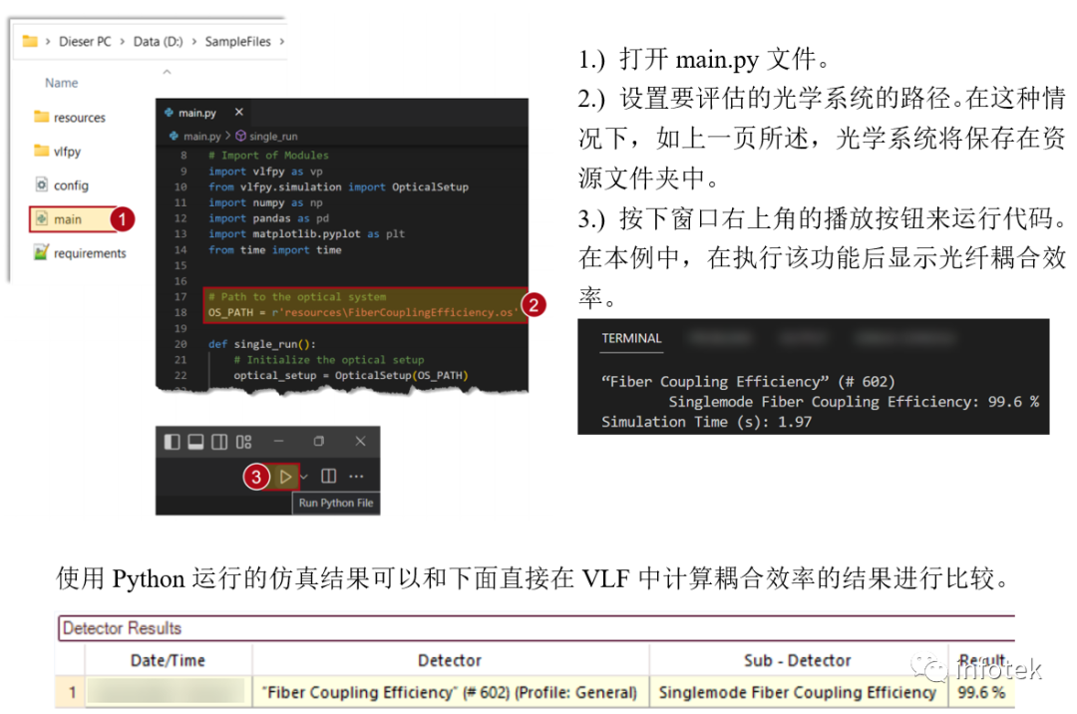This screenshot has height=714, width=1077.
Task: Toggle the secondary sidebar visibility
Action: point(217,441)
